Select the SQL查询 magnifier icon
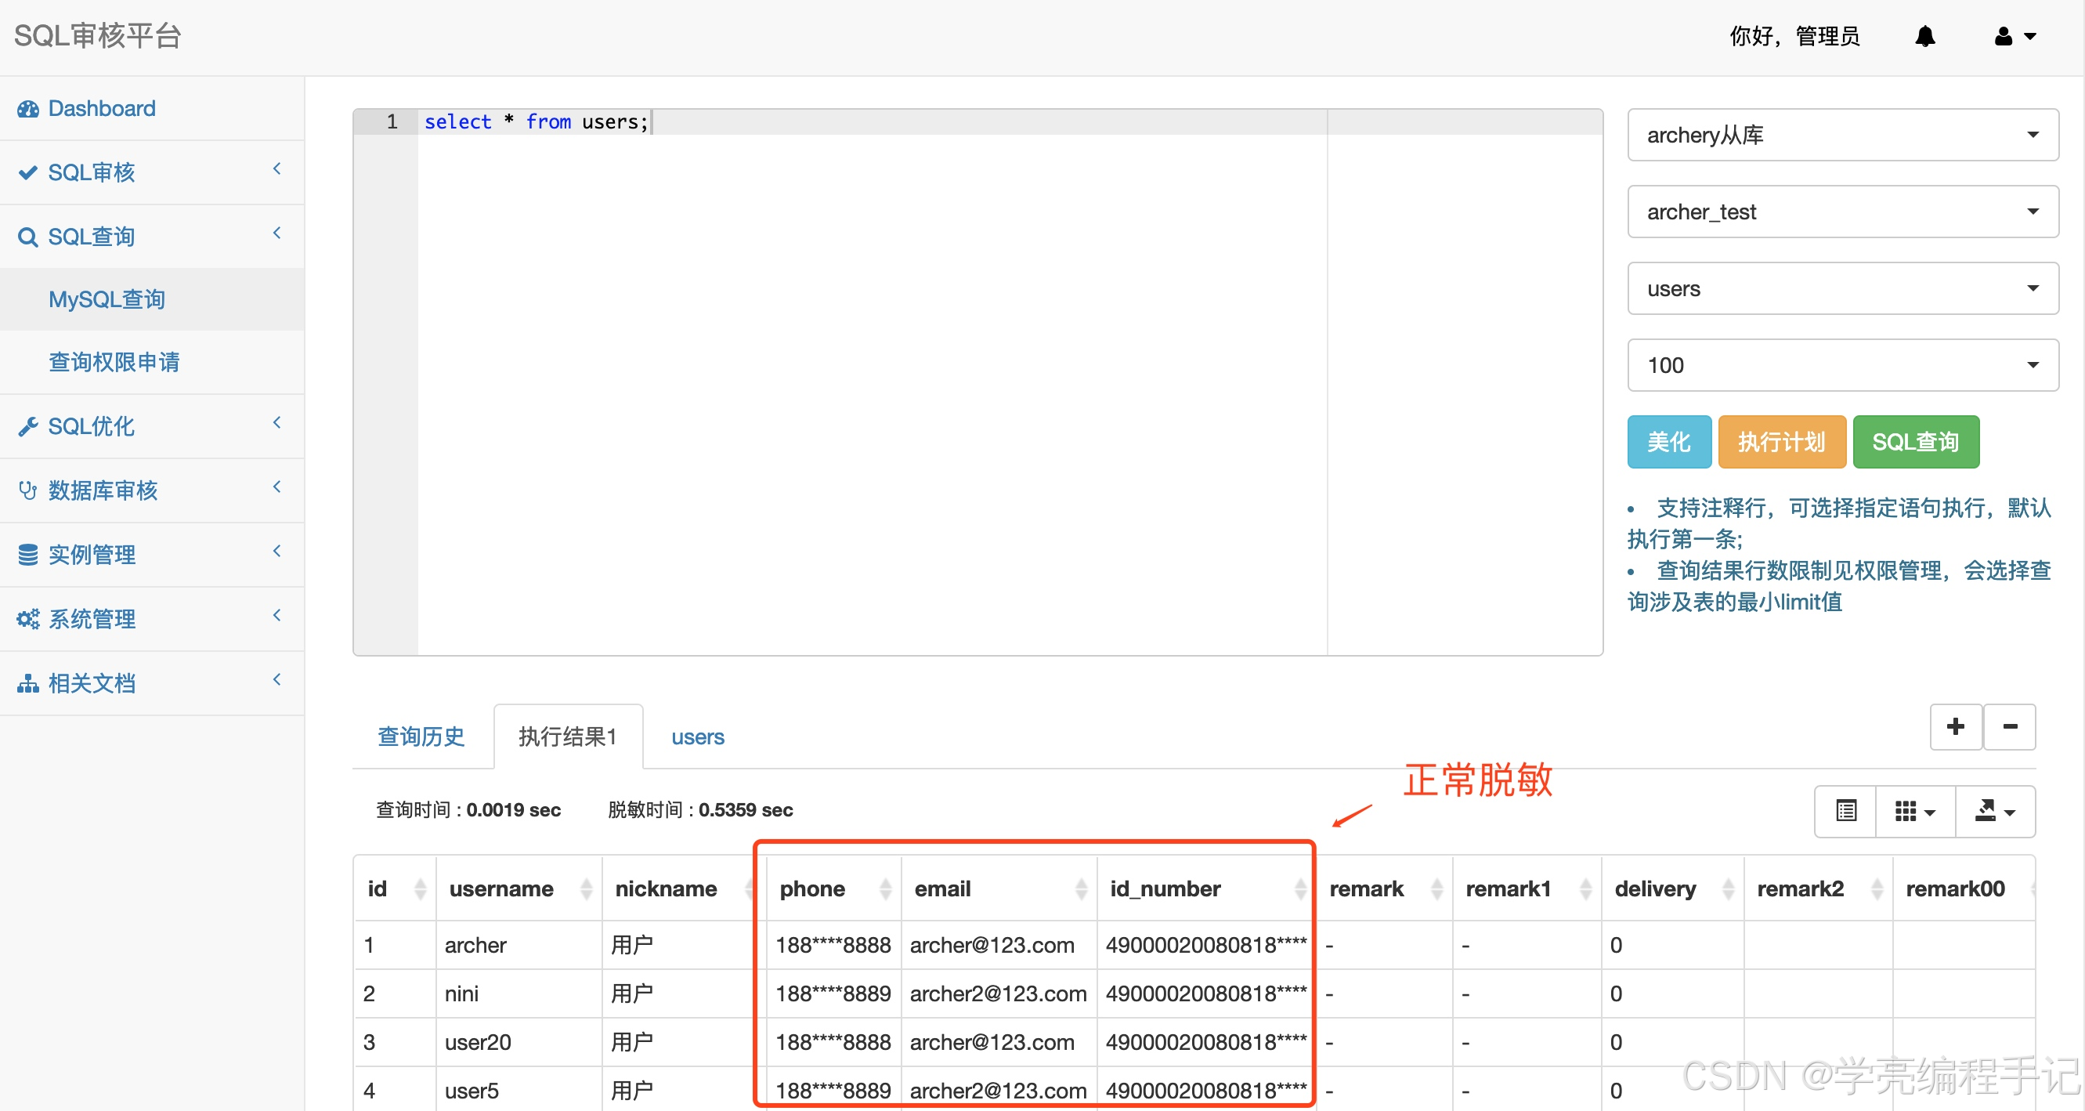This screenshot has height=1111, width=2085. click(x=27, y=236)
